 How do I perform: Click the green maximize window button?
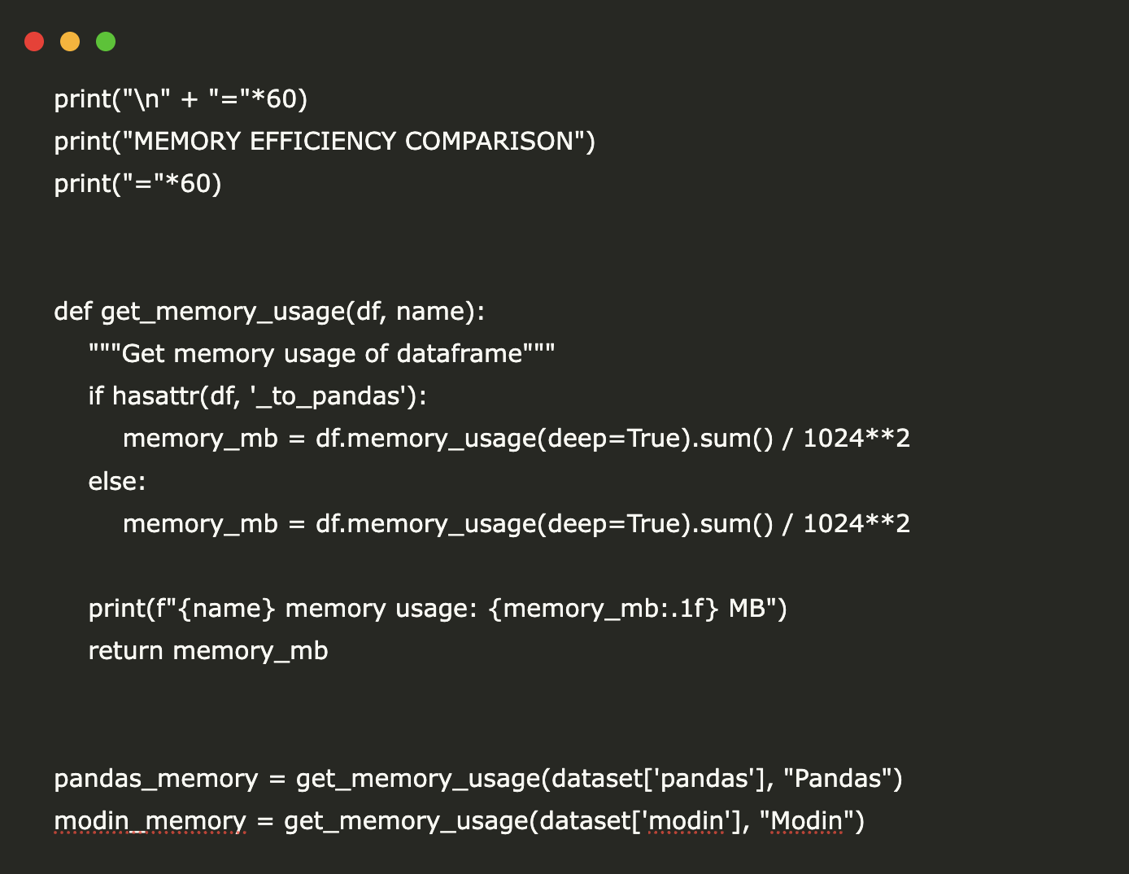coord(106,42)
